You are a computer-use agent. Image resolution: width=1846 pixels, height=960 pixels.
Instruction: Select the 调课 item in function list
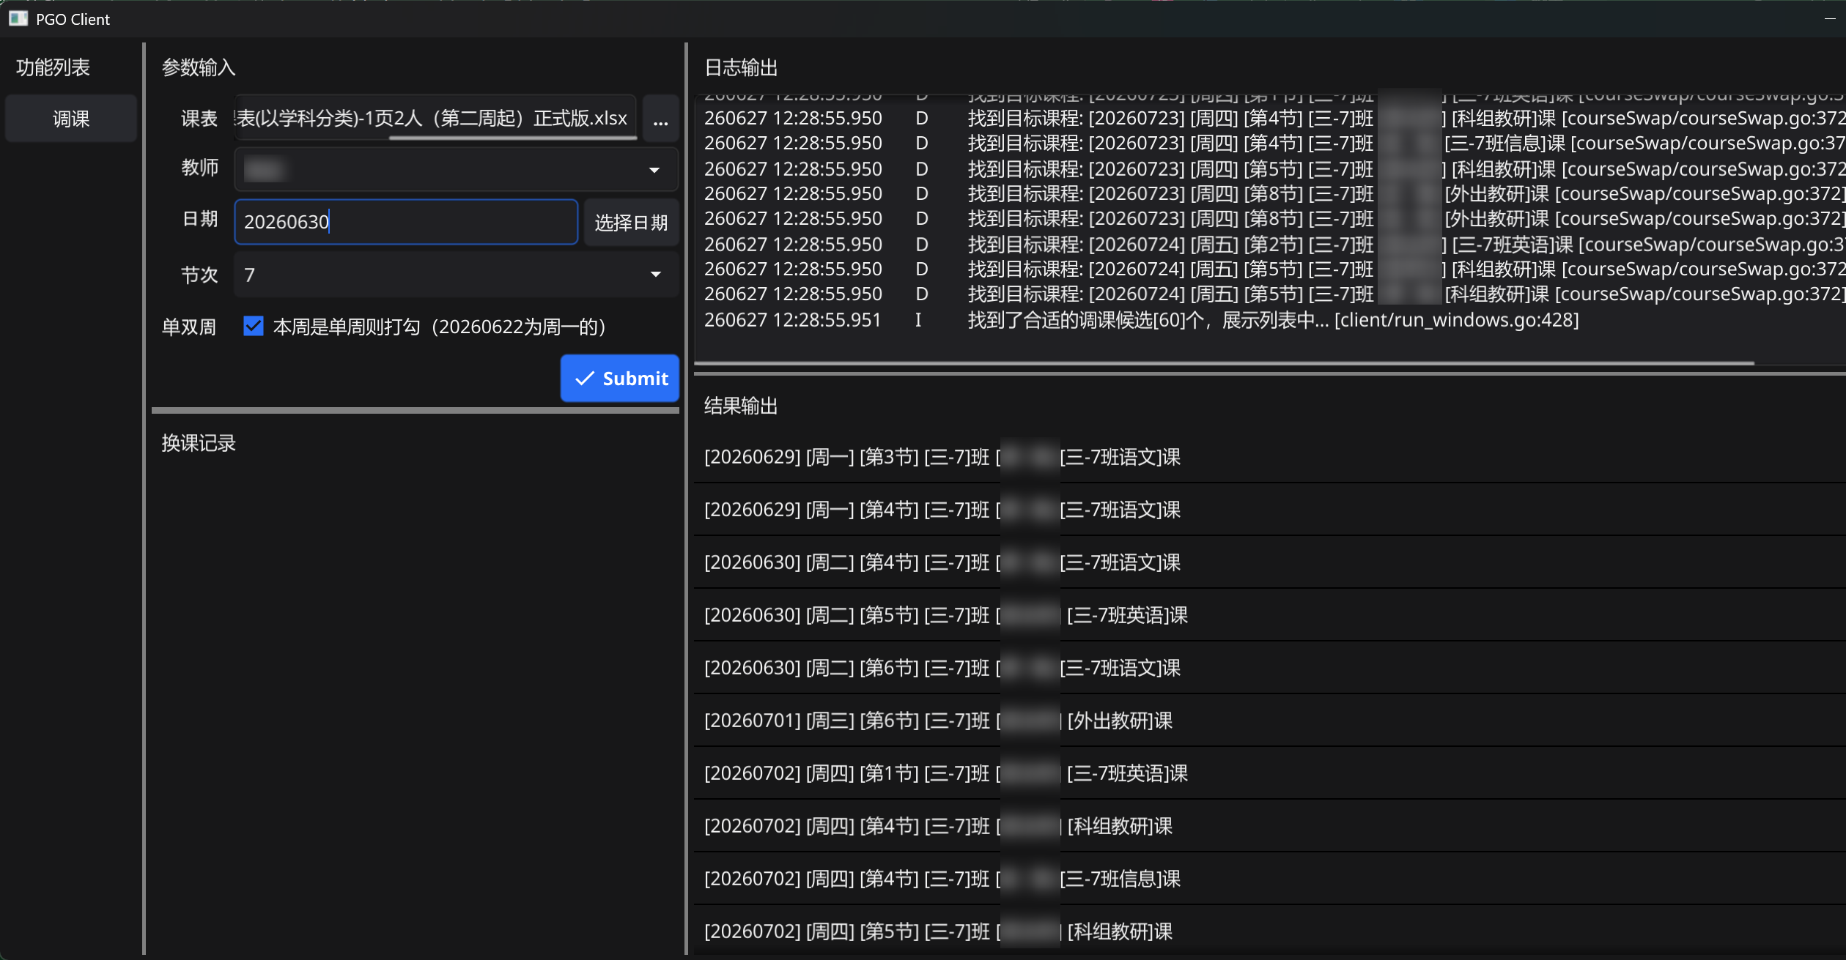tap(71, 119)
